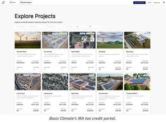
Task: Click the Daring Arrow project title
Action: [48, 93]
